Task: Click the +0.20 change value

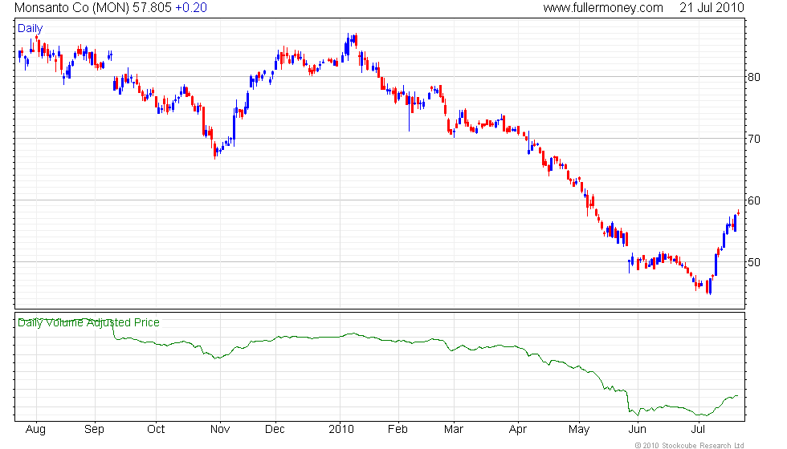Action: (x=191, y=7)
